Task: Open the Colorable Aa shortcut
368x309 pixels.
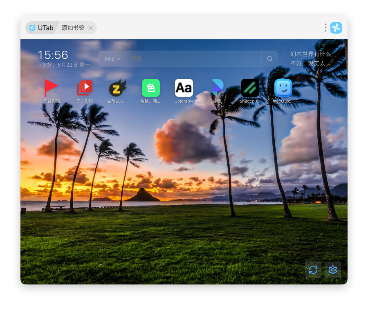Action: [x=184, y=88]
